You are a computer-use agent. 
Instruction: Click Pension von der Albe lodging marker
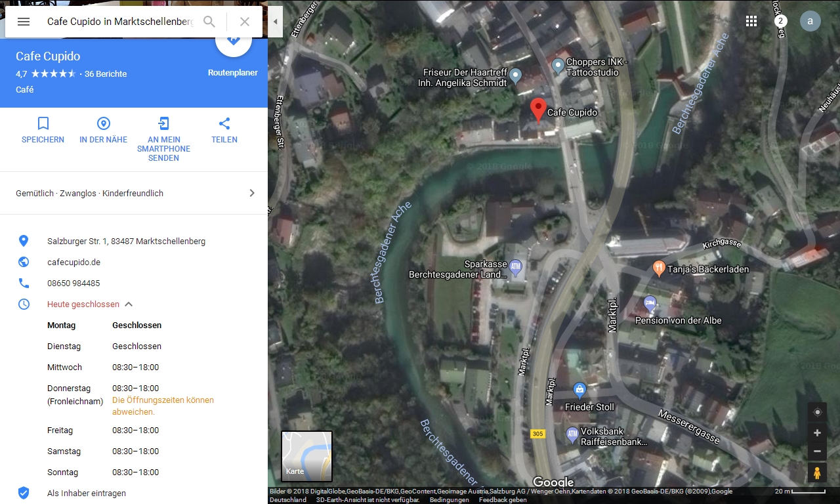pyautogui.click(x=650, y=304)
